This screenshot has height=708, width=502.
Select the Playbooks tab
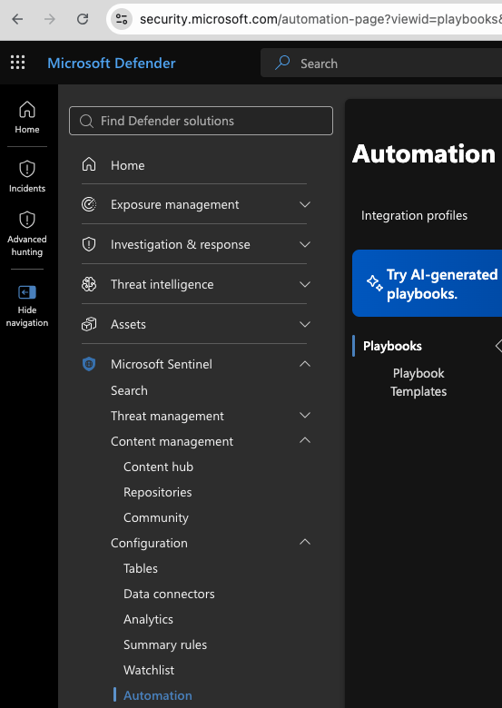tap(392, 346)
